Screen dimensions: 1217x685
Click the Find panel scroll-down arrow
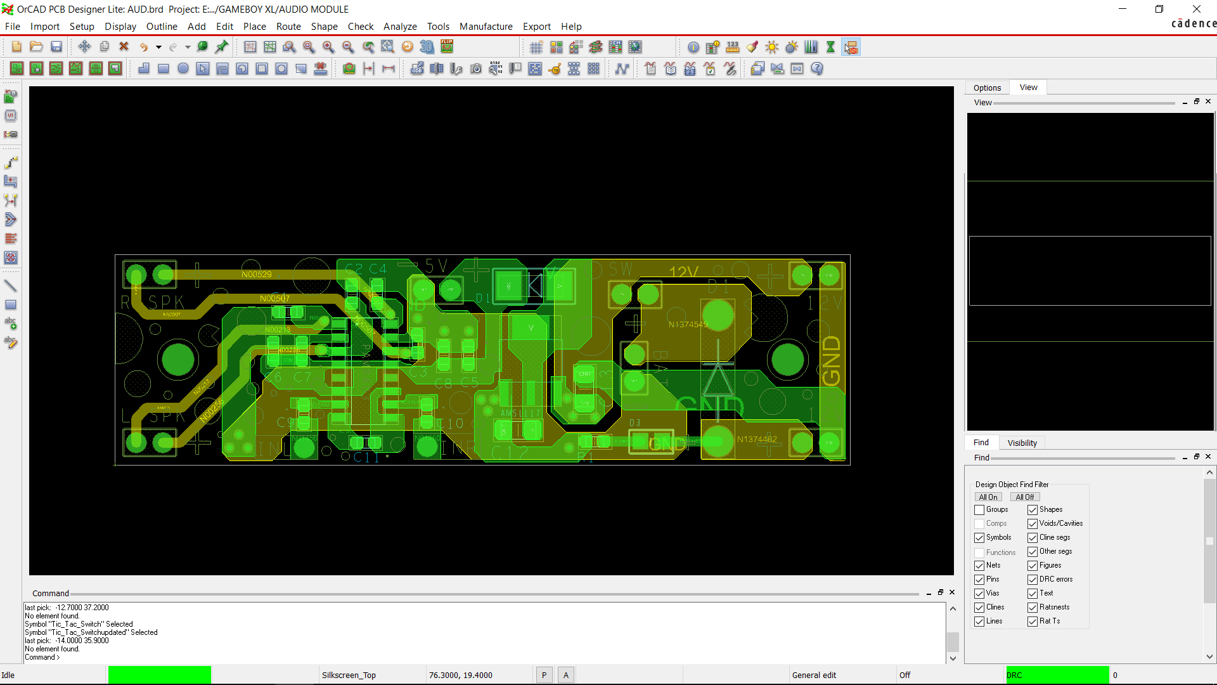click(x=1209, y=657)
